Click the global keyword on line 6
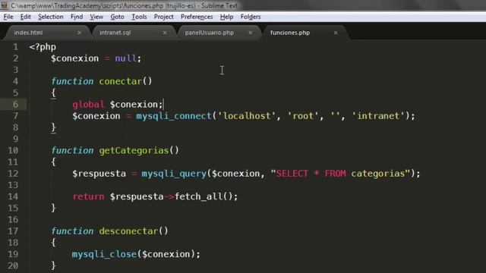Viewport: 486px width, 273px height. click(x=88, y=105)
